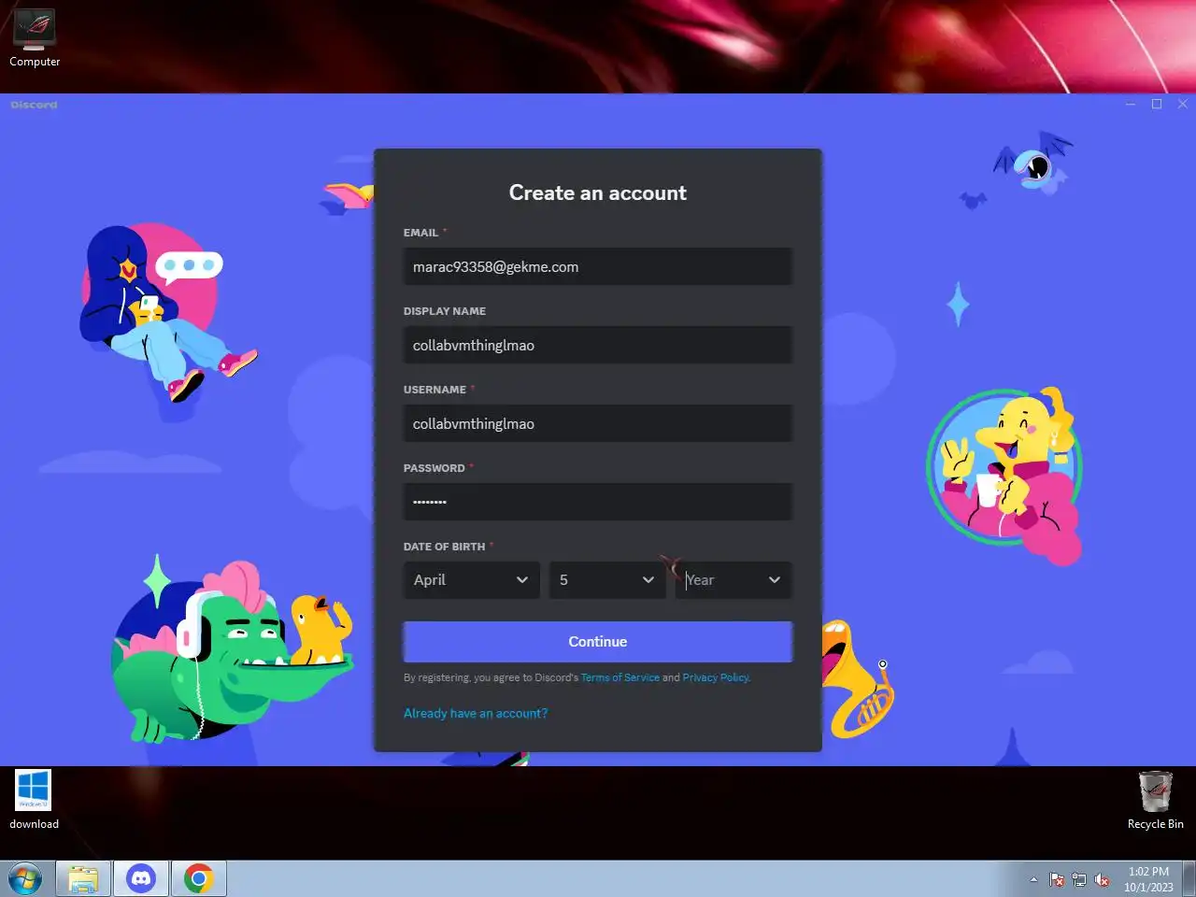Open Windows Explorer from the taskbar
The image size is (1196, 897).
83,879
